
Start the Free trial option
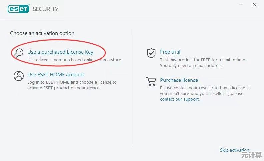click(x=170, y=52)
